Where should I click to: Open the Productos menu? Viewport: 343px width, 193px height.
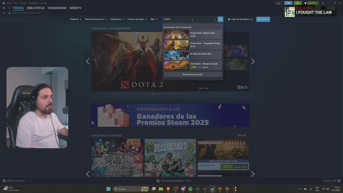coord(33,3)
